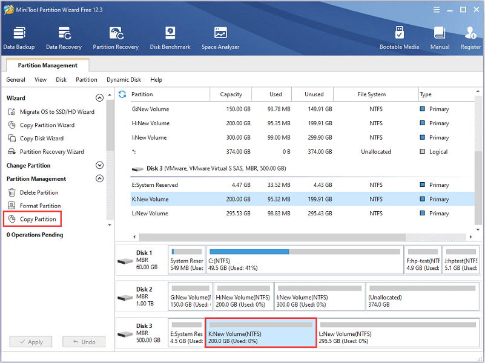Start Disk Benchmark
Screen dimensions: 485x363
(170, 38)
